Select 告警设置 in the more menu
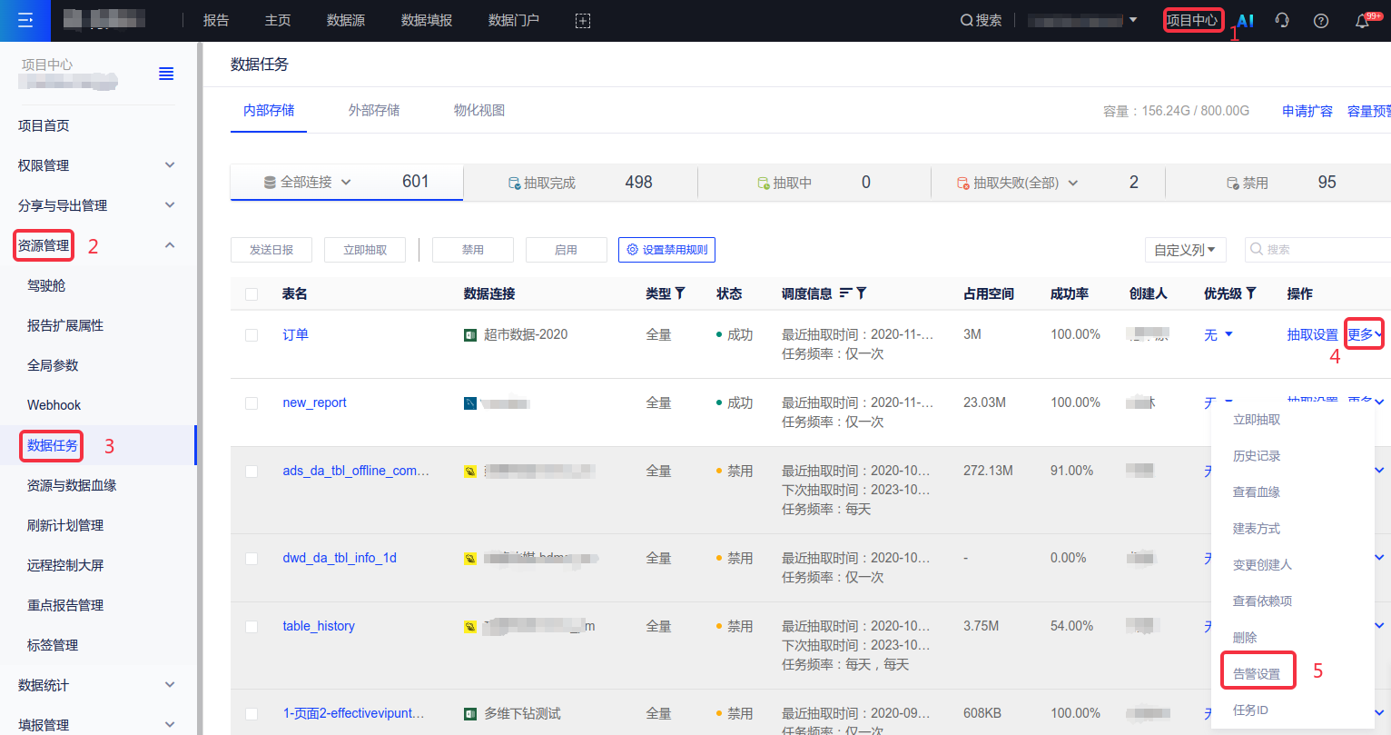Image resolution: width=1391 pixels, height=735 pixels. coord(1257,673)
